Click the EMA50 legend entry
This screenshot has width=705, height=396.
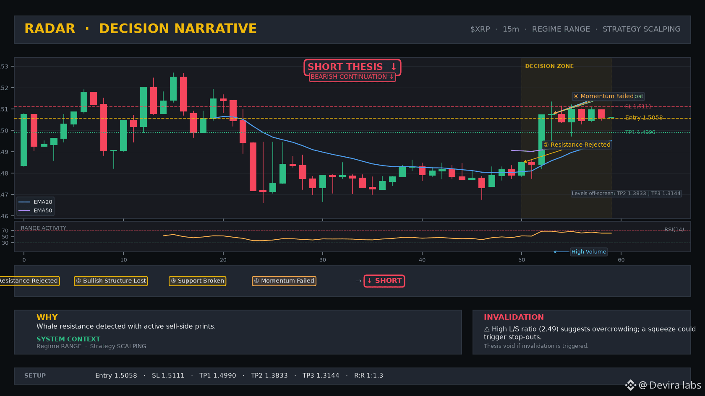pos(36,211)
